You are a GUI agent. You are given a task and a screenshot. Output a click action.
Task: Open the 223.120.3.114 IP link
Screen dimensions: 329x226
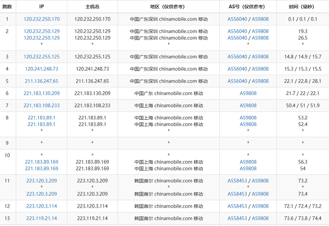tap(42, 206)
